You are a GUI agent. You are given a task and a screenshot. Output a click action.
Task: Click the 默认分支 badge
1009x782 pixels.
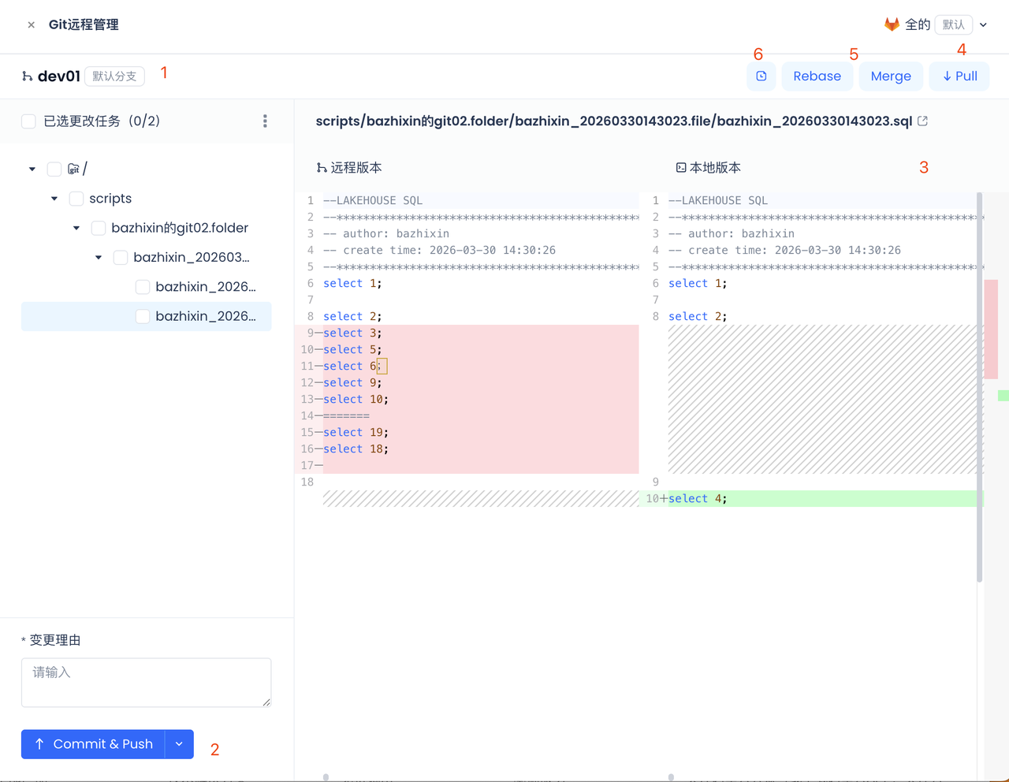[x=114, y=76]
